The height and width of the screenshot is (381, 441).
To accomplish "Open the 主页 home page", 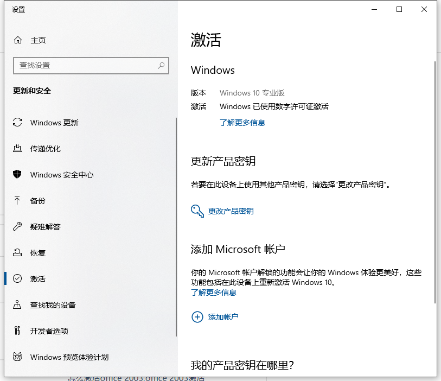I will pyautogui.click(x=38, y=40).
